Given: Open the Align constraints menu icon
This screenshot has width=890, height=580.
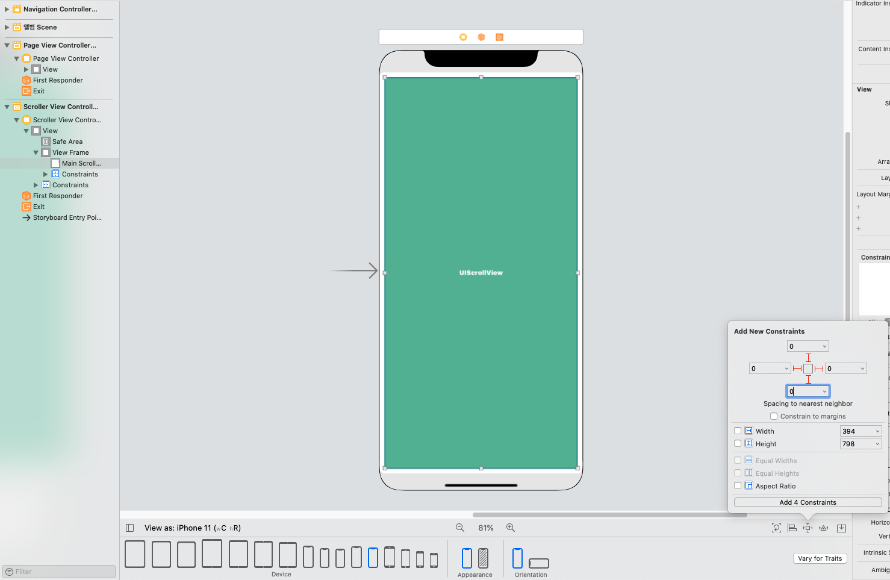Looking at the screenshot, I should 792,528.
